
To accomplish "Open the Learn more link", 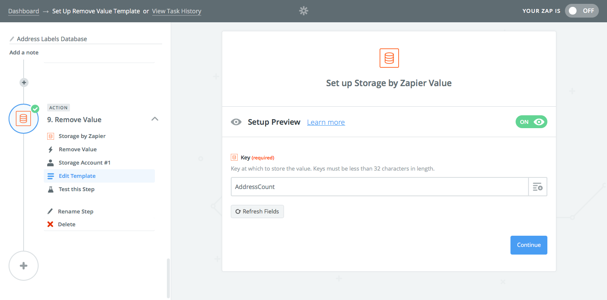I will pos(326,122).
